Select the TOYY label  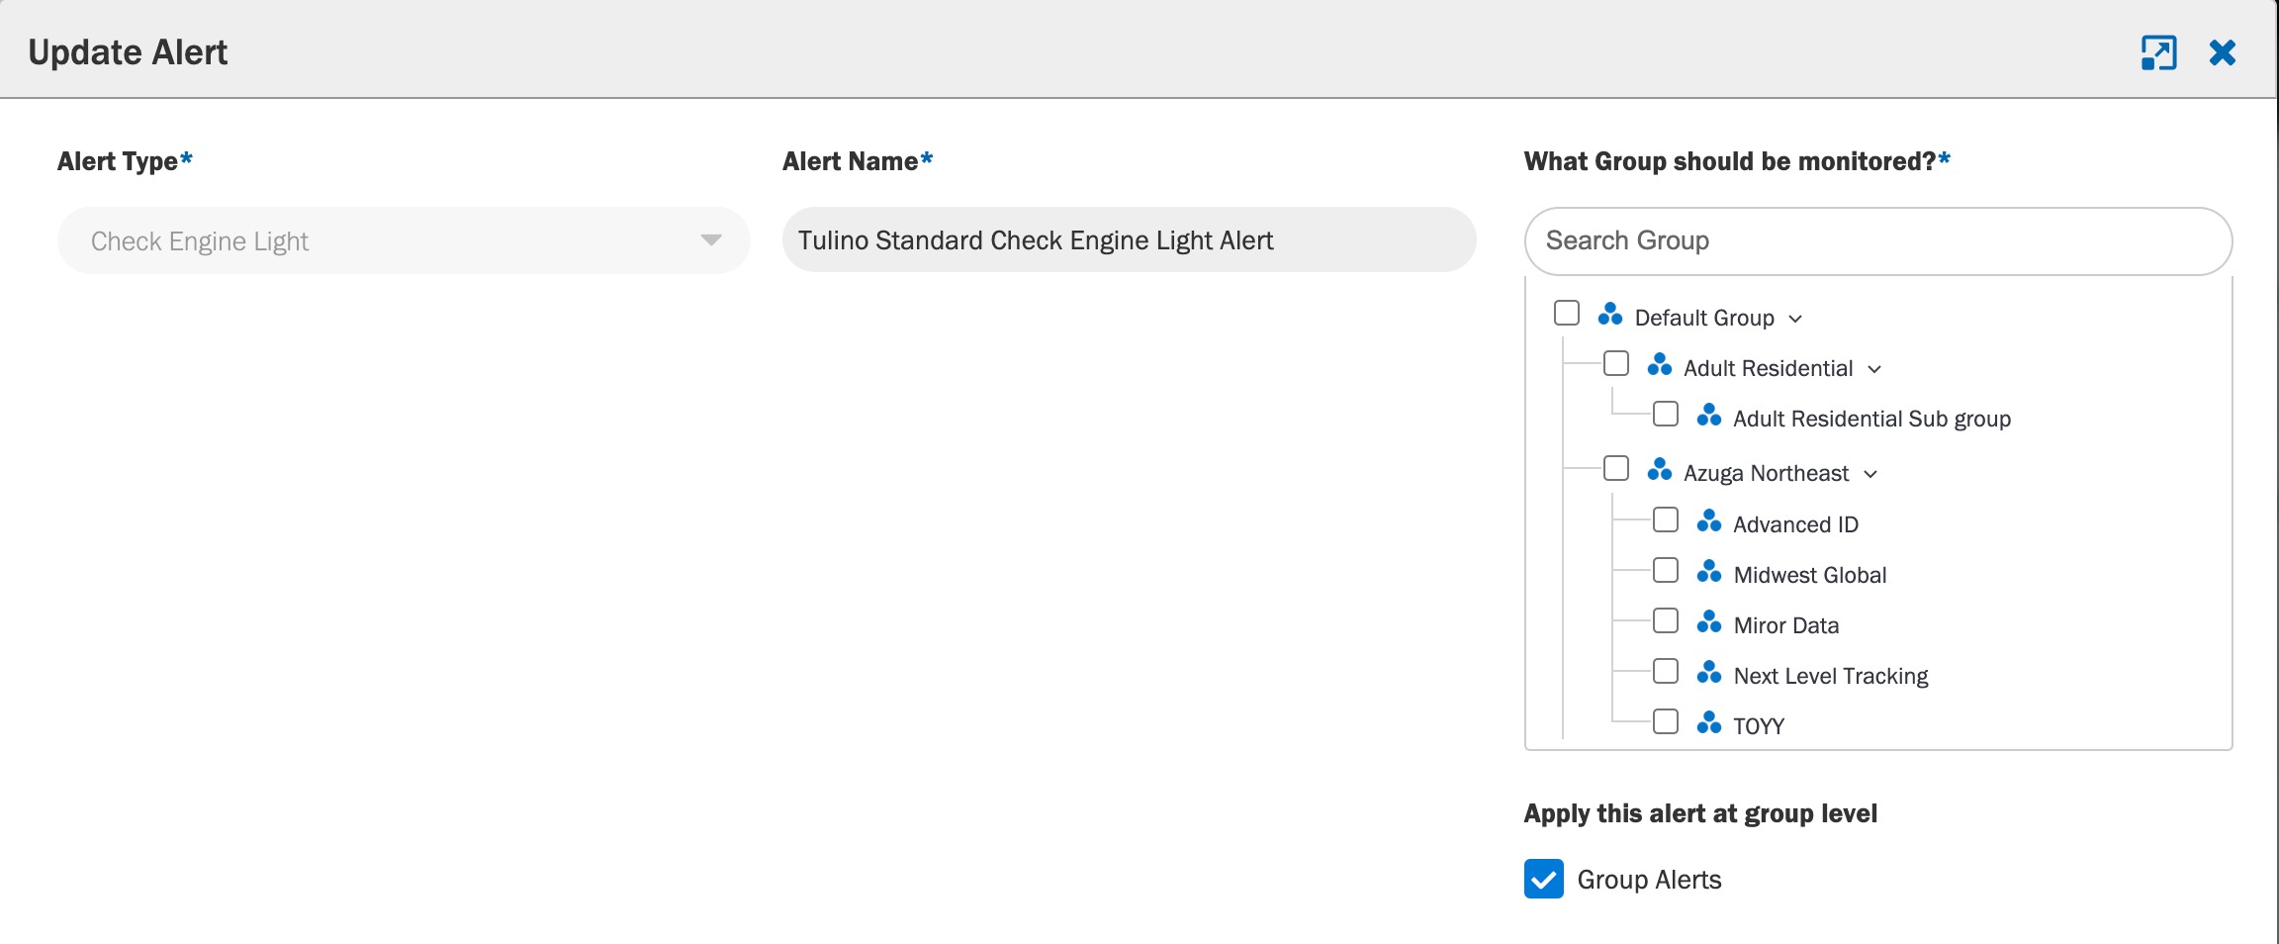tap(1759, 726)
